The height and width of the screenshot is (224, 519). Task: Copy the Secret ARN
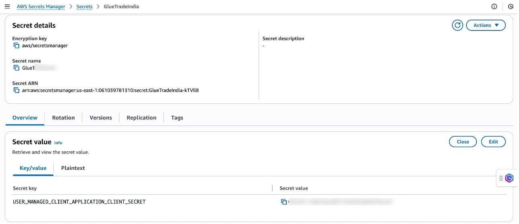[x=16, y=91]
